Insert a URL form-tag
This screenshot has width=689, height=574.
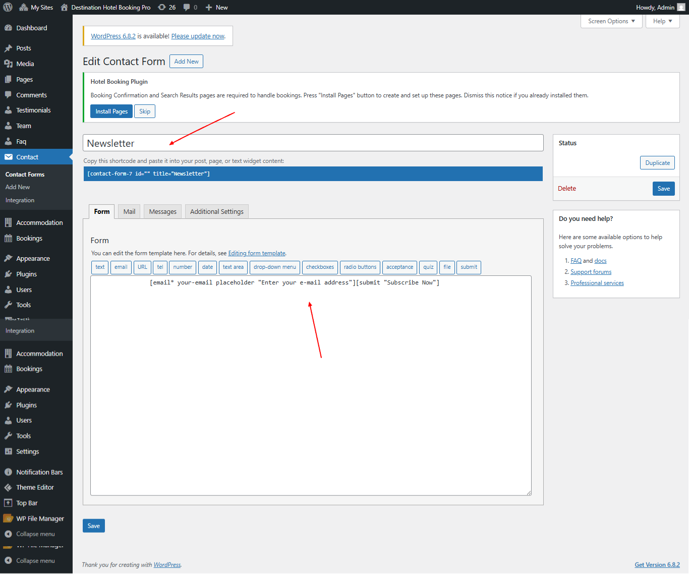tap(143, 267)
